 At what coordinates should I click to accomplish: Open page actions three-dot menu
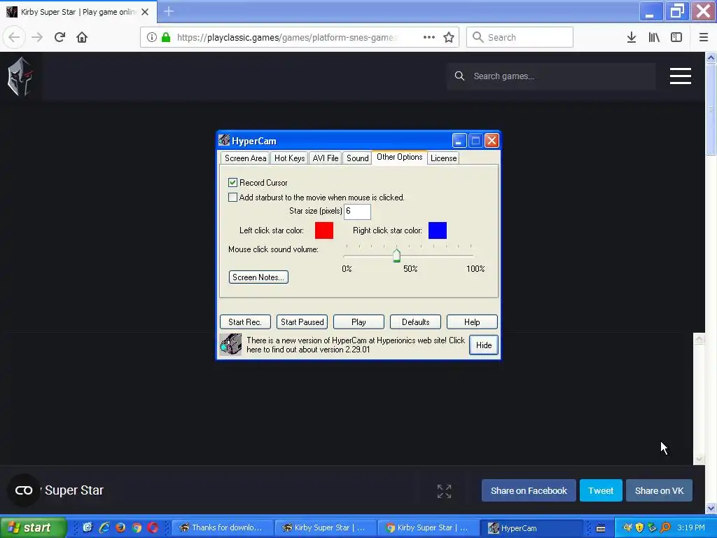[x=429, y=37]
